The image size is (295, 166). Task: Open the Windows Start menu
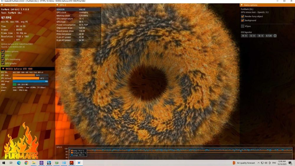3,163
